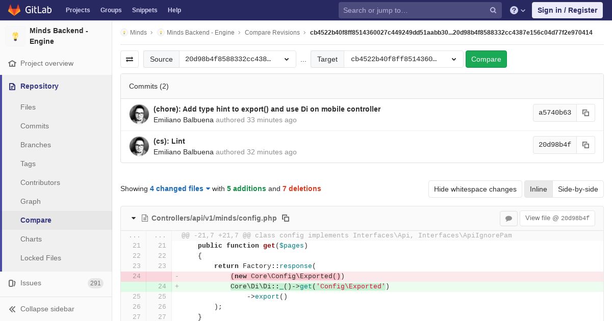The height and width of the screenshot is (321, 612).
Task: Open the '(cs): Lint' commit
Action: [169, 141]
